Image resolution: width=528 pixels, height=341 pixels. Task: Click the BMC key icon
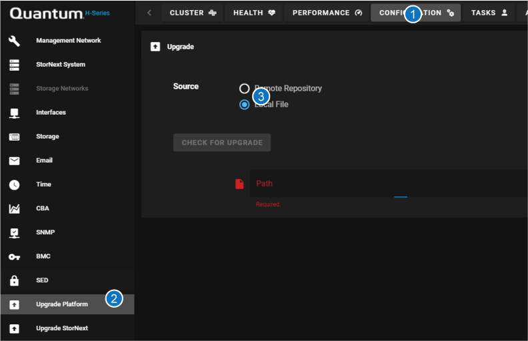[14, 256]
